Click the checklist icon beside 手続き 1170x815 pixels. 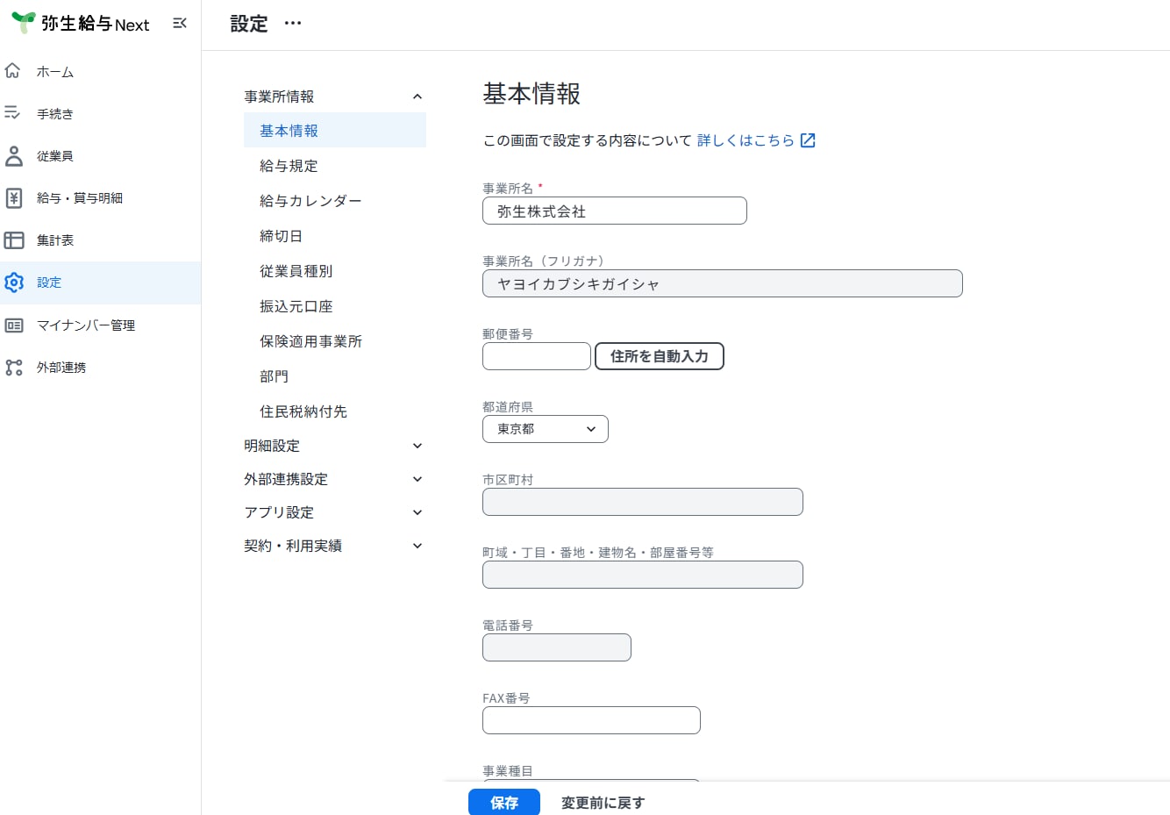13,113
